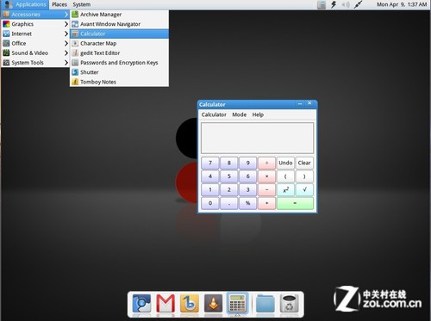Screen dimensions: 431x321
Task: Open the file manager folder in dock
Action: coord(265,304)
